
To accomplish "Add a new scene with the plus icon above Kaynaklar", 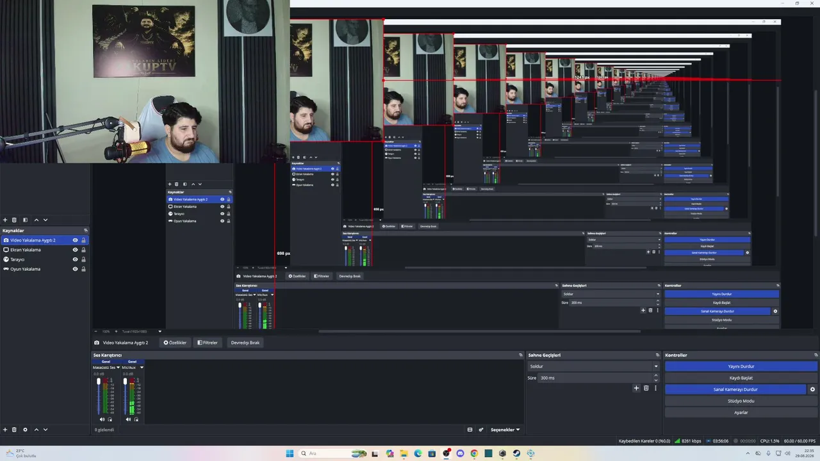I will point(5,220).
